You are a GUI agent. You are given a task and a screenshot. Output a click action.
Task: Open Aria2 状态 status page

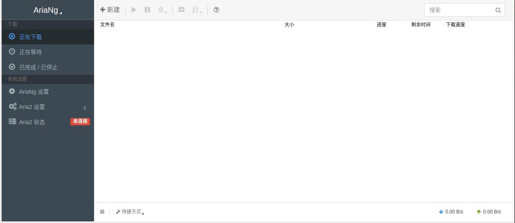click(47, 122)
